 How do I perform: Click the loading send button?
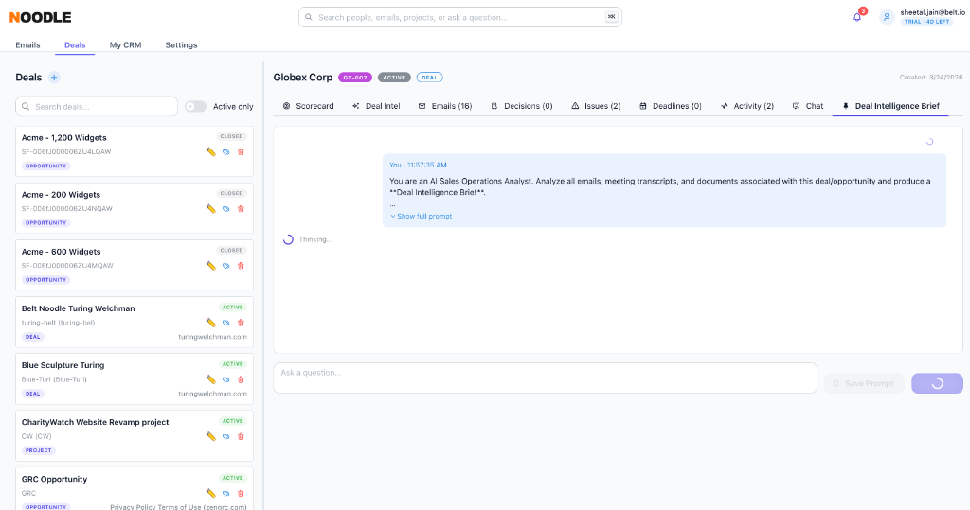937,384
